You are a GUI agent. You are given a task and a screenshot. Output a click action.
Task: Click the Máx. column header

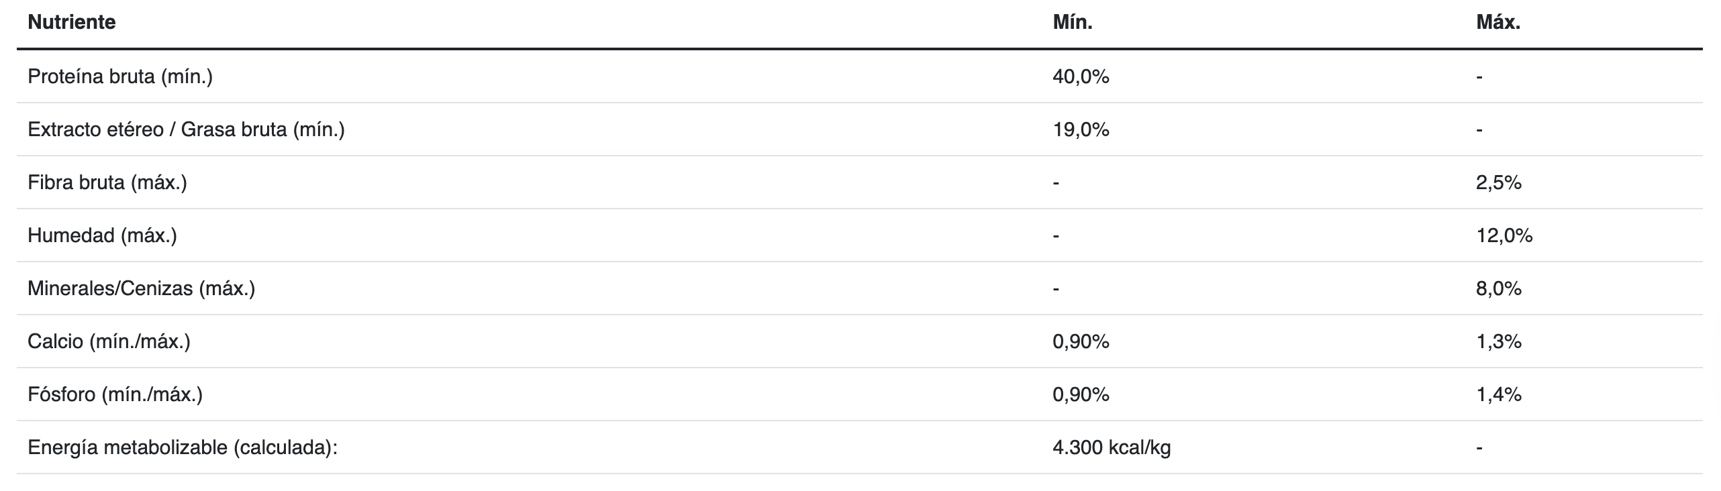(1498, 22)
